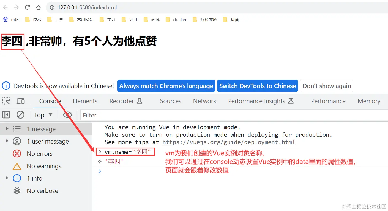
Task: Open the vuejs.org deployment guide link
Action: pyautogui.click(x=229, y=142)
